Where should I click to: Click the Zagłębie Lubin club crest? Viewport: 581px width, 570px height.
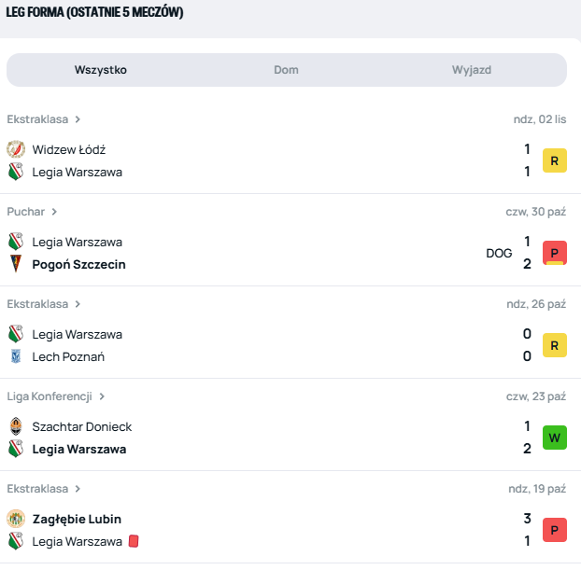tap(15, 519)
